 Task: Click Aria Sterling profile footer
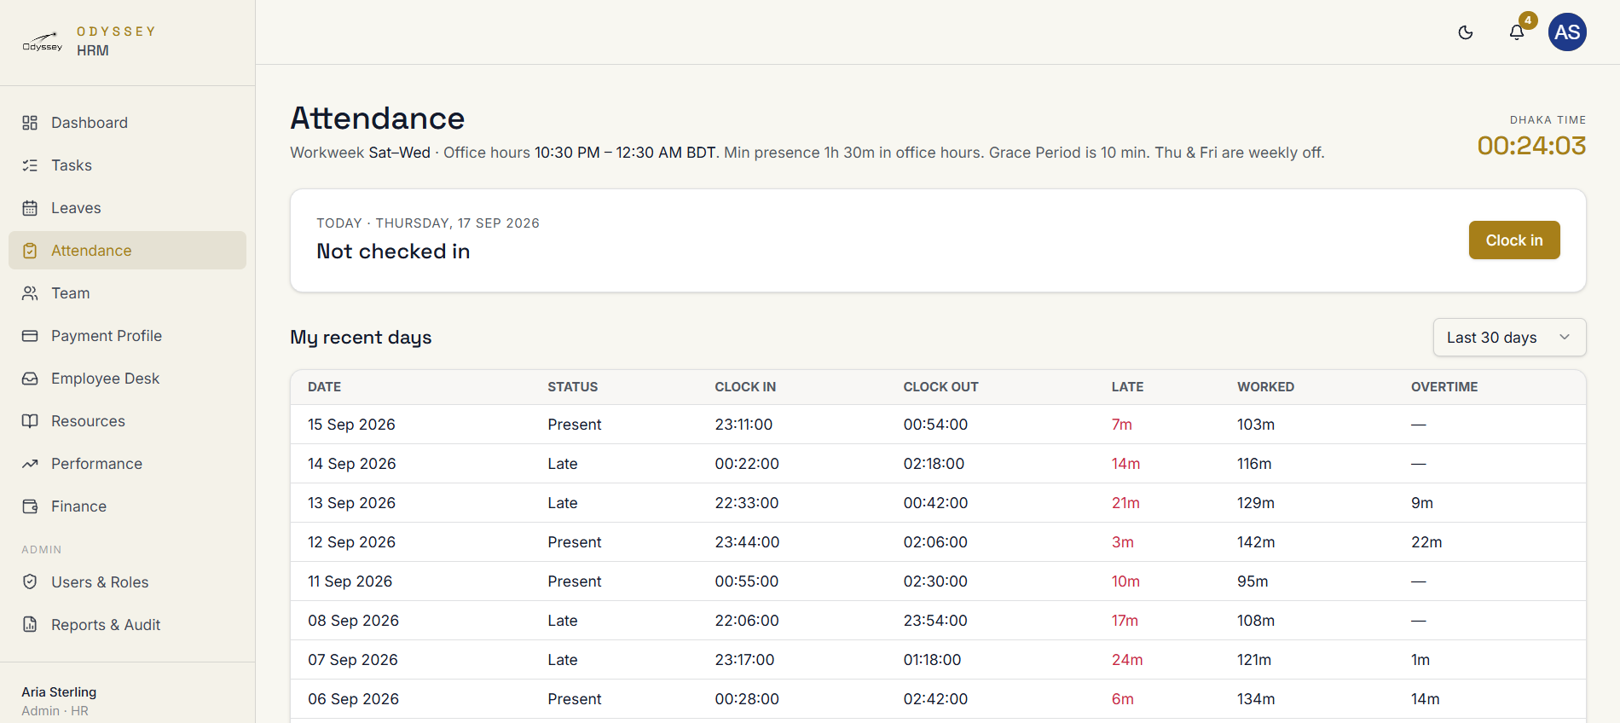[x=60, y=701]
